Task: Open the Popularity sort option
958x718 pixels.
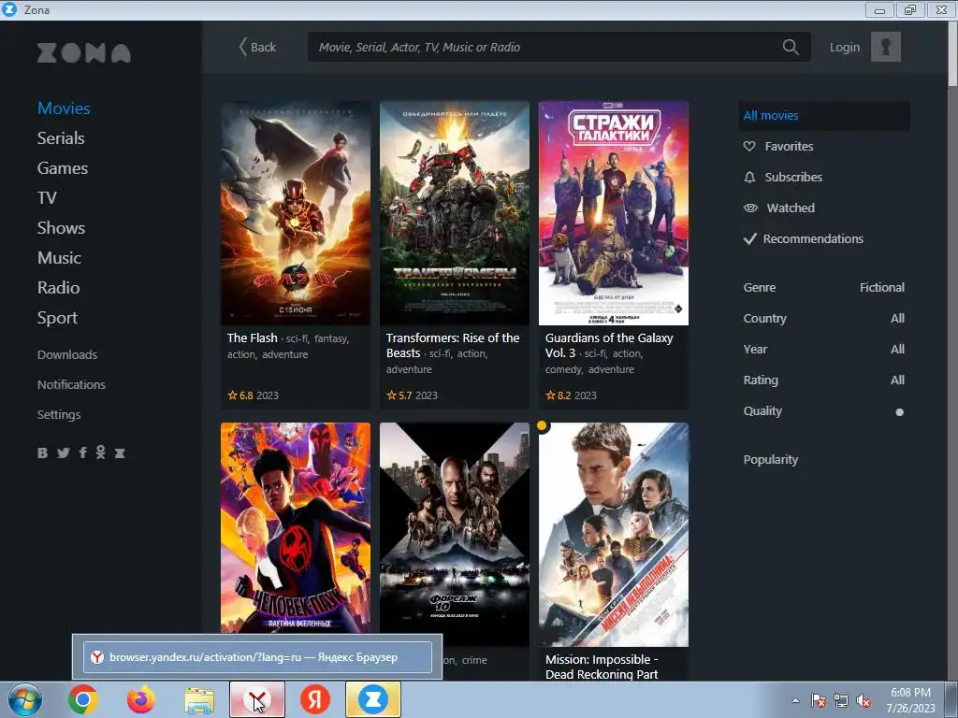Action: tap(771, 460)
